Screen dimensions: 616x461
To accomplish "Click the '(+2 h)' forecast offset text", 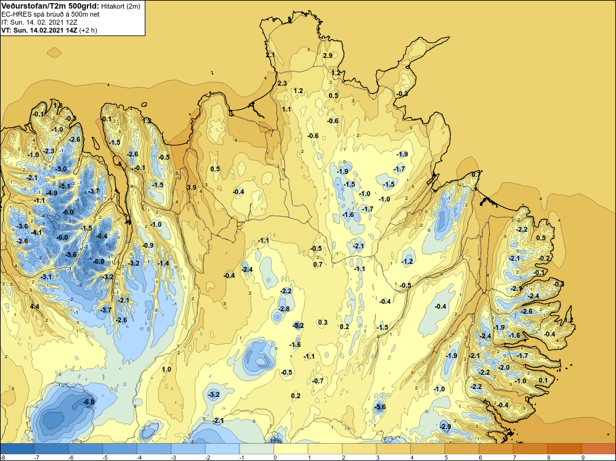I will click(x=88, y=30).
